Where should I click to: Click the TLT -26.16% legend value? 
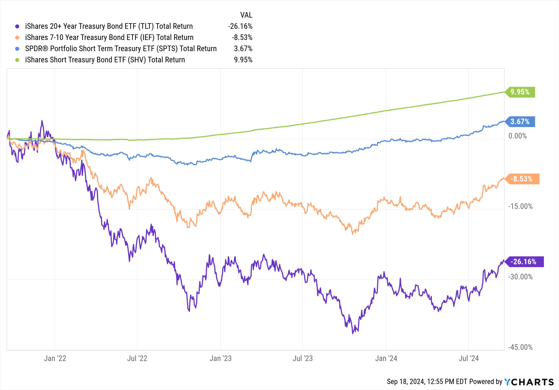point(240,26)
